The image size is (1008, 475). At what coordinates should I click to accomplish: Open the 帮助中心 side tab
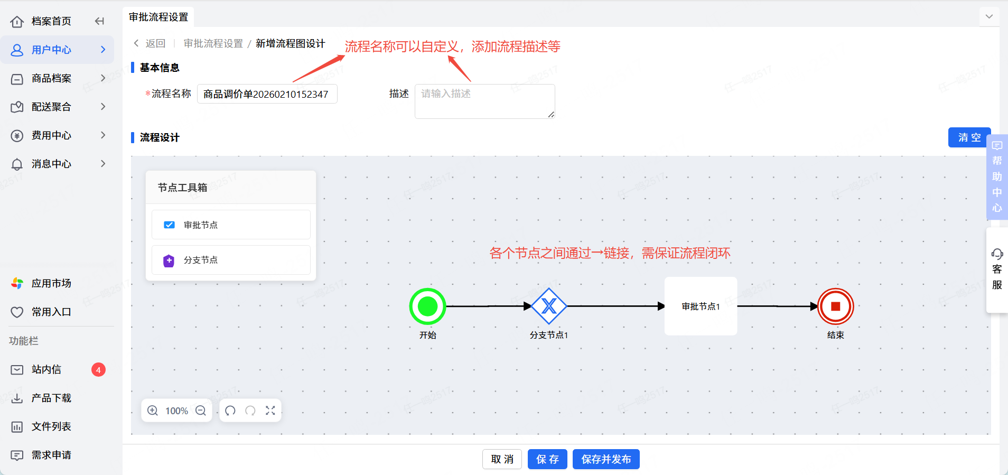tap(997, 177)
